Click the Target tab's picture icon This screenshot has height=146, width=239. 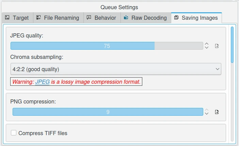pos(7,18)
